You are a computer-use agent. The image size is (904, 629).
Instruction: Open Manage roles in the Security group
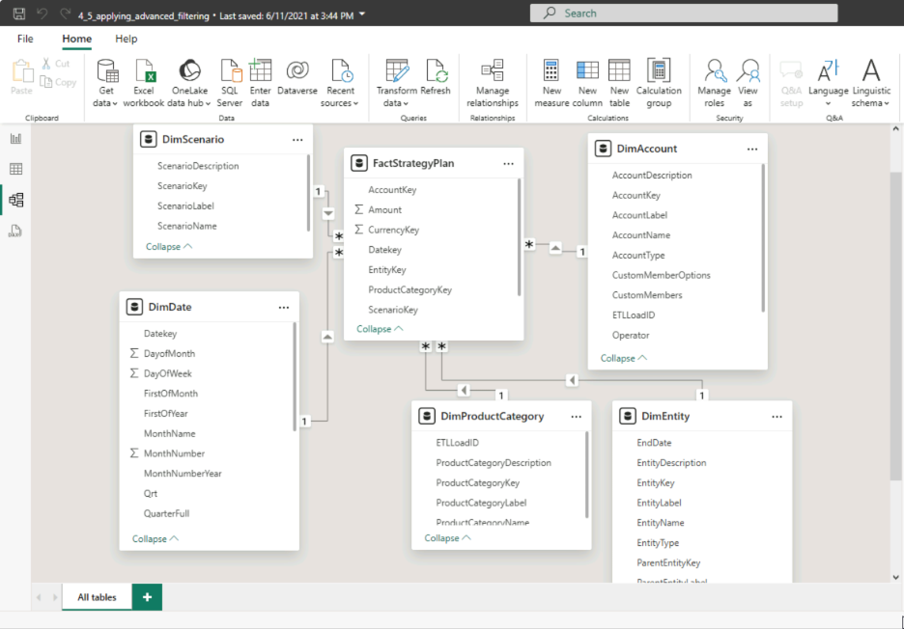[x=715, y=82]
